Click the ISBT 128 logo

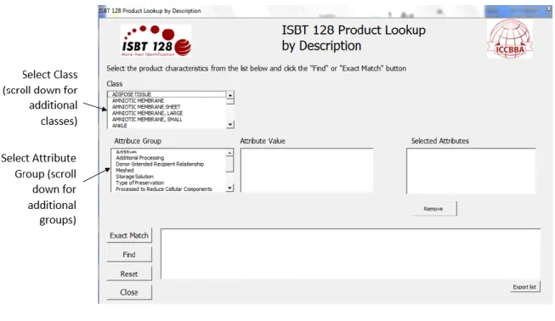pos(156,41)
